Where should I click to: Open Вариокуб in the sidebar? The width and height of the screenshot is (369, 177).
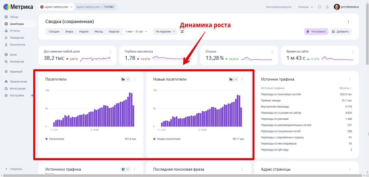[16, 72]
